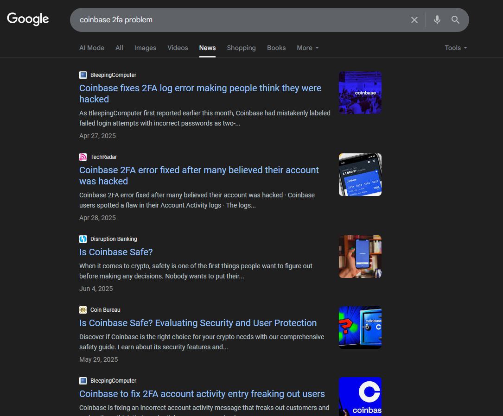
Task: Select the Videos tab
Action: (x=178, y=48)
